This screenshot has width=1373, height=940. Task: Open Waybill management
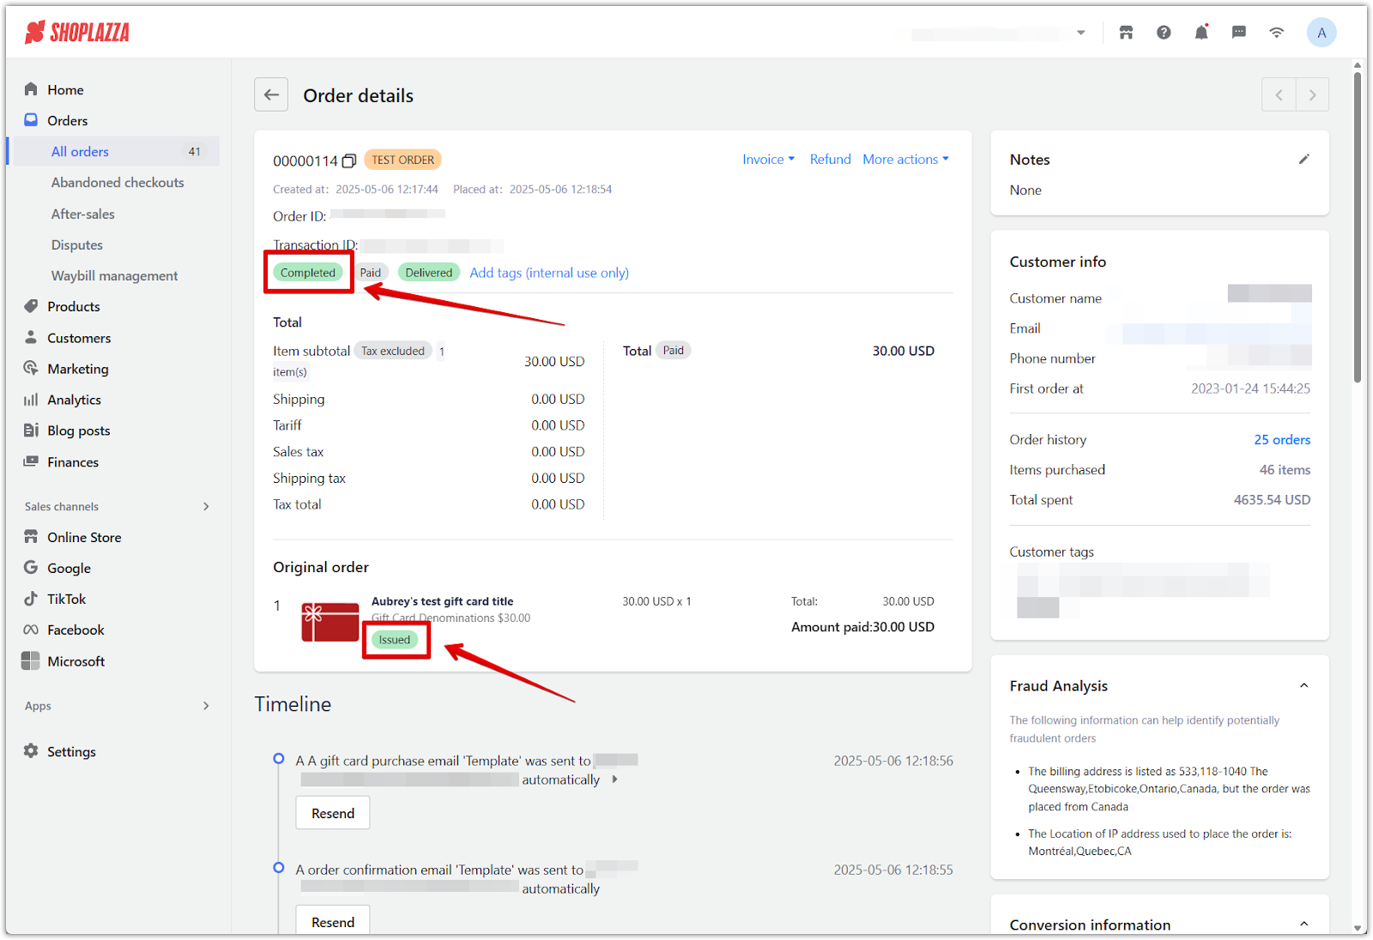click(x=115, y=276)
